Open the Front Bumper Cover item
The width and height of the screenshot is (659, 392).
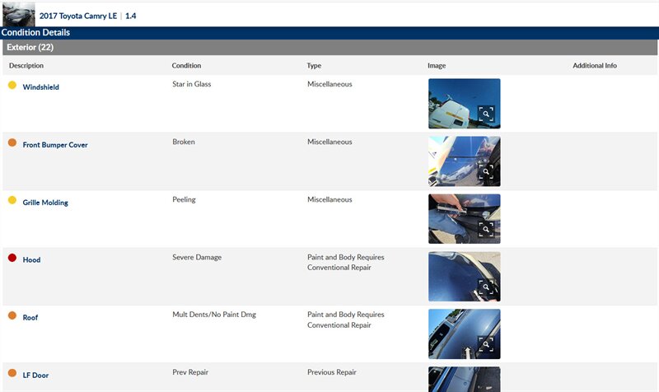coord(54,145)
